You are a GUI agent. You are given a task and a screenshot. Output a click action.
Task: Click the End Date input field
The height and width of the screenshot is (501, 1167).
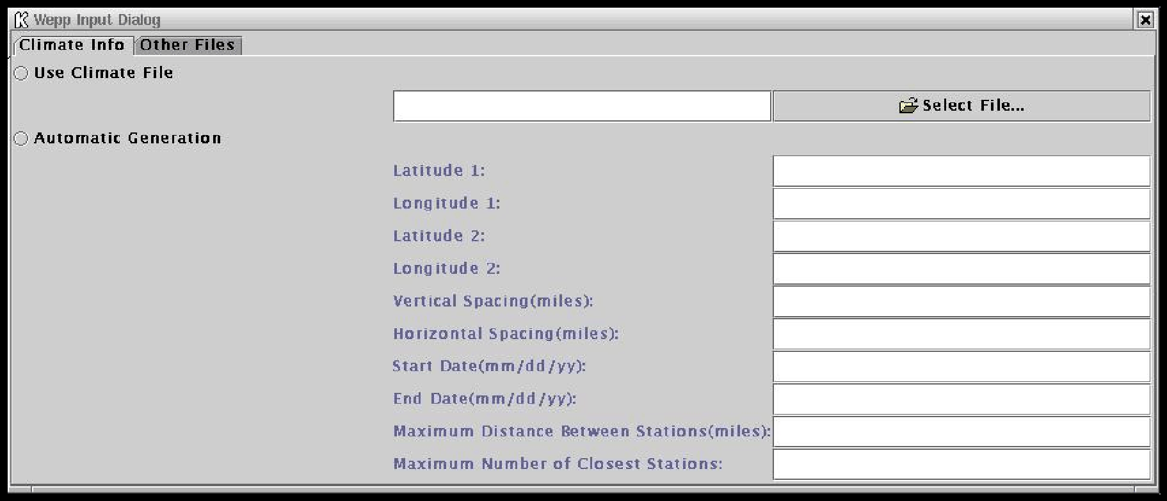tap(961, 399)
